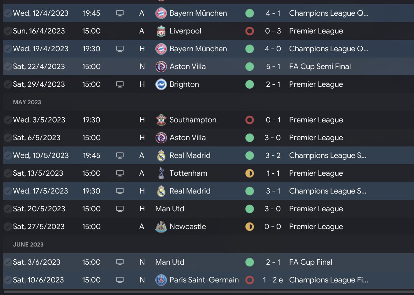Click the yellow draw indicator on the Tottenham match

click(x=249, y=173)
